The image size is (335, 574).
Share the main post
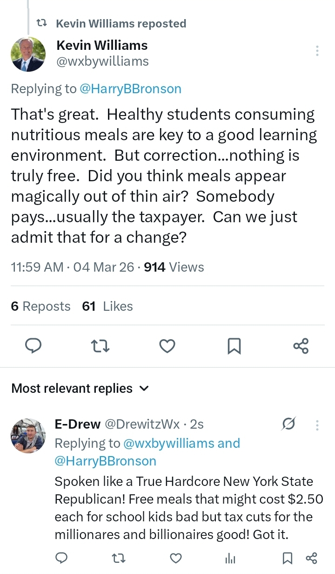click(301, 346)
